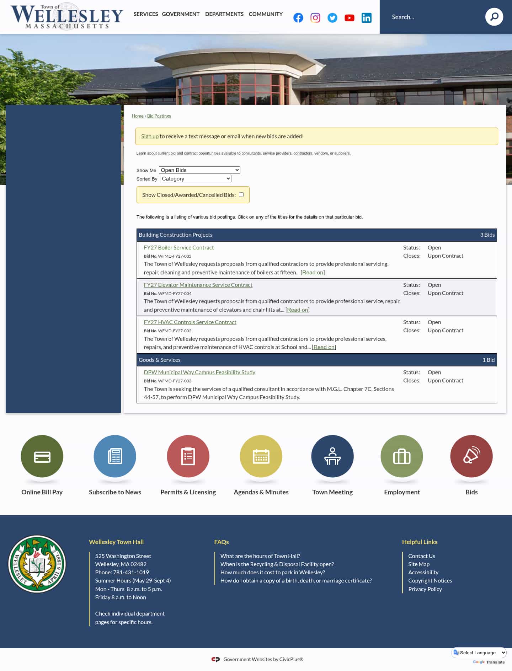Open the Town Meeting podium icon

(332, 456)
